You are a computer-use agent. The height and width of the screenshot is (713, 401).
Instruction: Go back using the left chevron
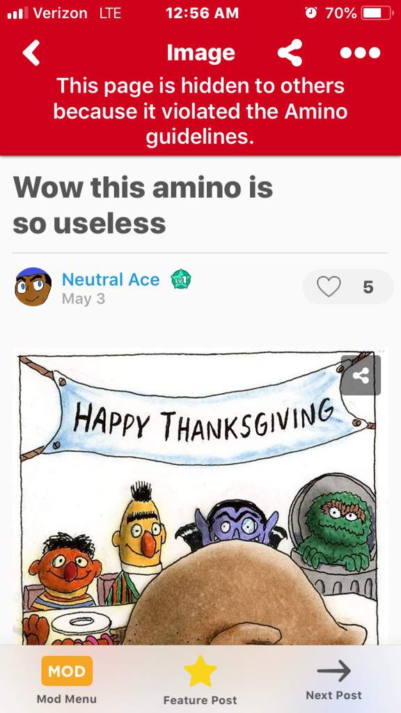[31, 53]
